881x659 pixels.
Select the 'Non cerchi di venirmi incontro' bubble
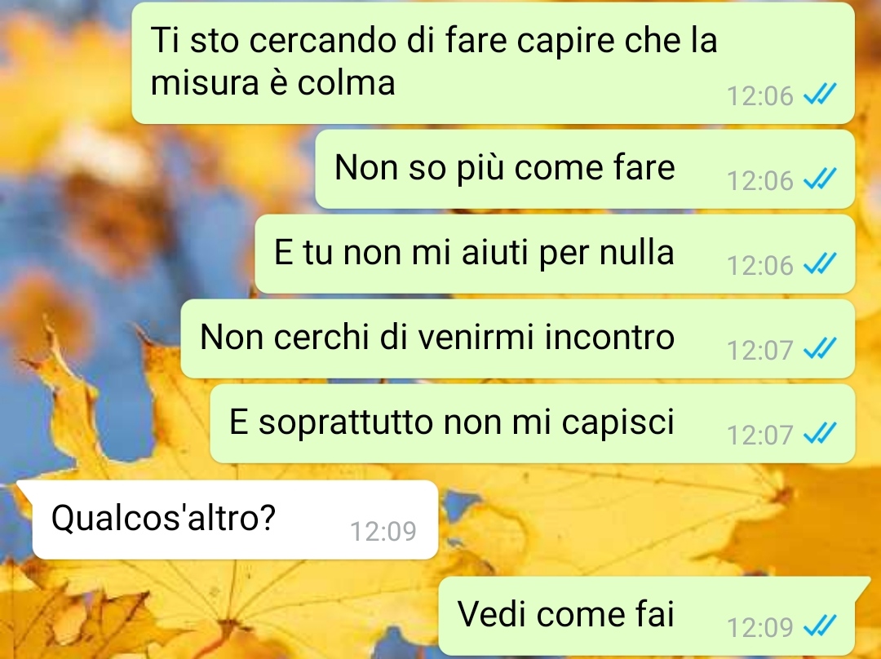[x=517, y=338]
